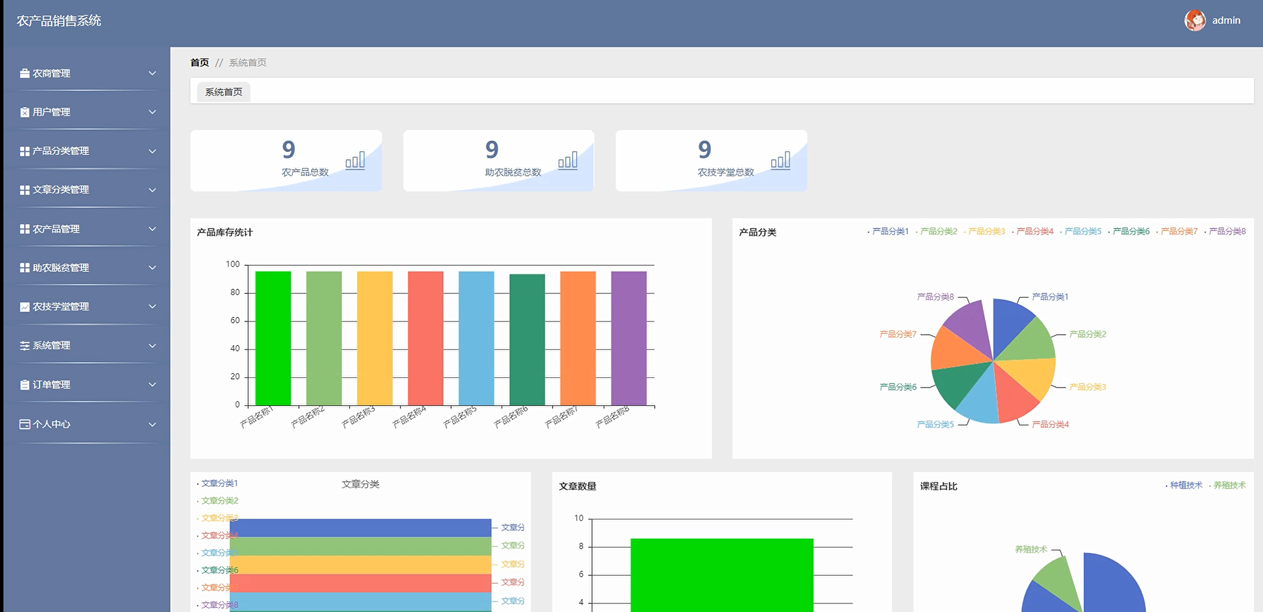Click the red 产品名称4 bar

point(426,338)
